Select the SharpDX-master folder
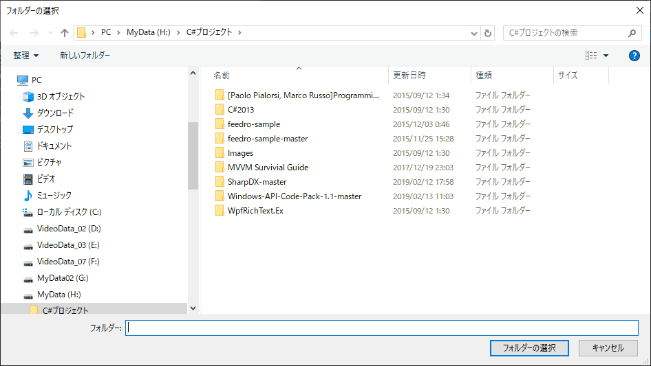 pyautogui.click(x=257, y=182)
